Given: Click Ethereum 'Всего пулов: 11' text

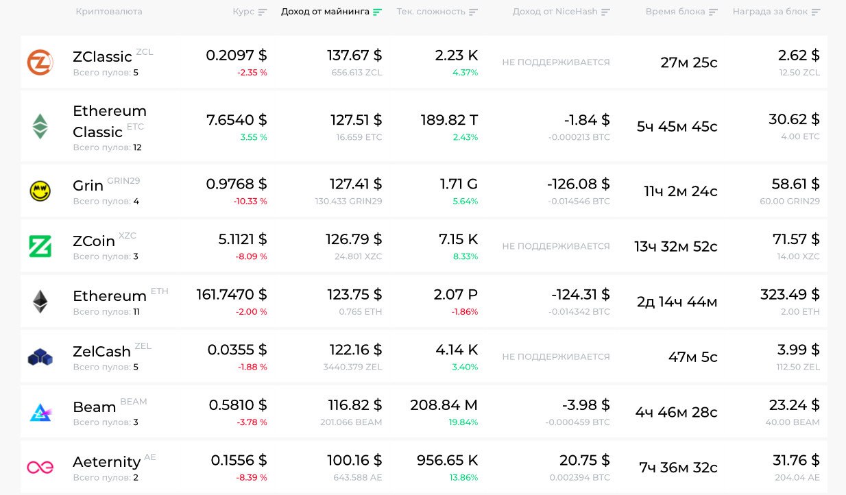Looking at the screenshot, I should point(106,311).
